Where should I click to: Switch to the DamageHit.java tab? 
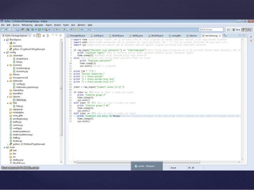coord(76,36)
